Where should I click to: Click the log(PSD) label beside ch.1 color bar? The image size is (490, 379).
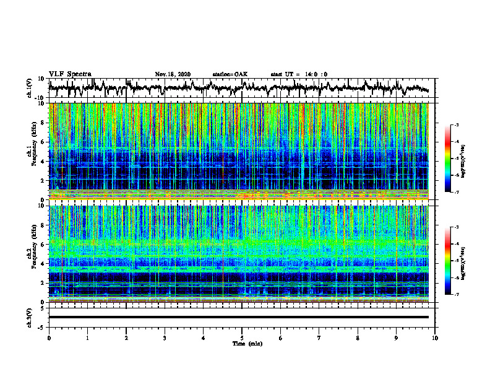[463, 161]
